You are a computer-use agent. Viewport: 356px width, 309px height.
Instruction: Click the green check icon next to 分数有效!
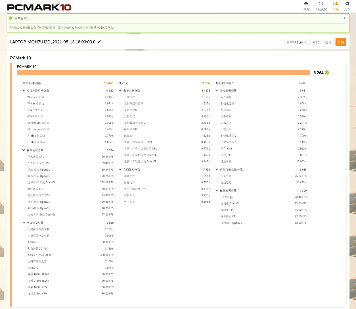click(x=11, y=18)
